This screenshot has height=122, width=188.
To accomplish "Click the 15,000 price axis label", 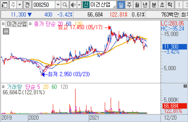I will point(171,34).
